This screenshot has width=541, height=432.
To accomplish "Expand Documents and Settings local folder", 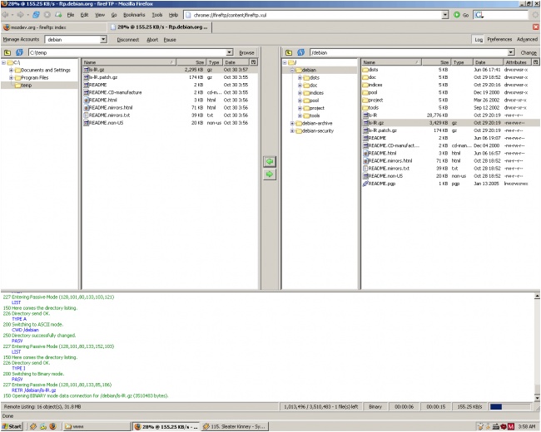I will coord(11,70).
